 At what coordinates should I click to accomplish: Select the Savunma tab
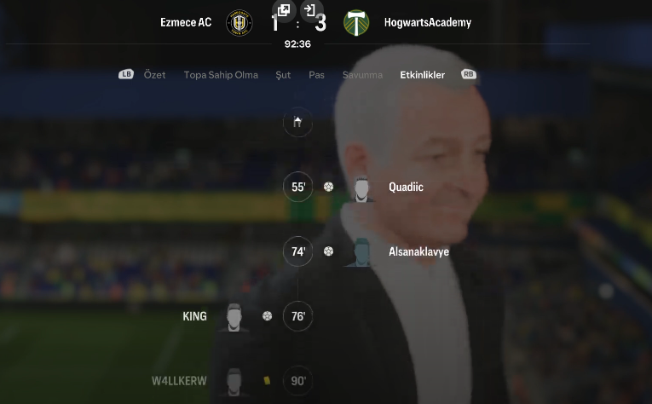362,75
